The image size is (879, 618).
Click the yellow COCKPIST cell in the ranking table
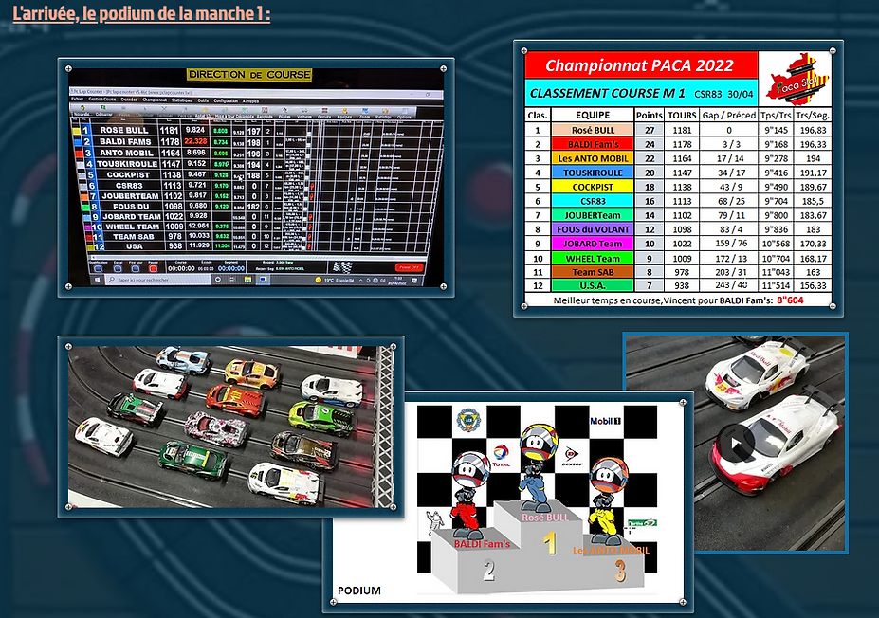[x=593, y=187]
